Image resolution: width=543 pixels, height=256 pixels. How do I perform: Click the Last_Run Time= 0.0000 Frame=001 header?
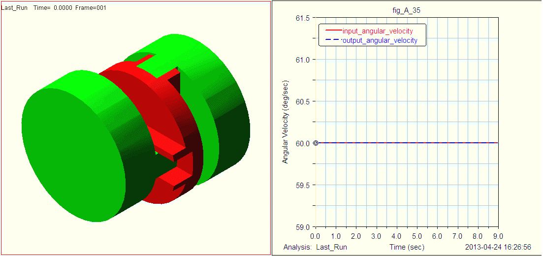(54, 7)
